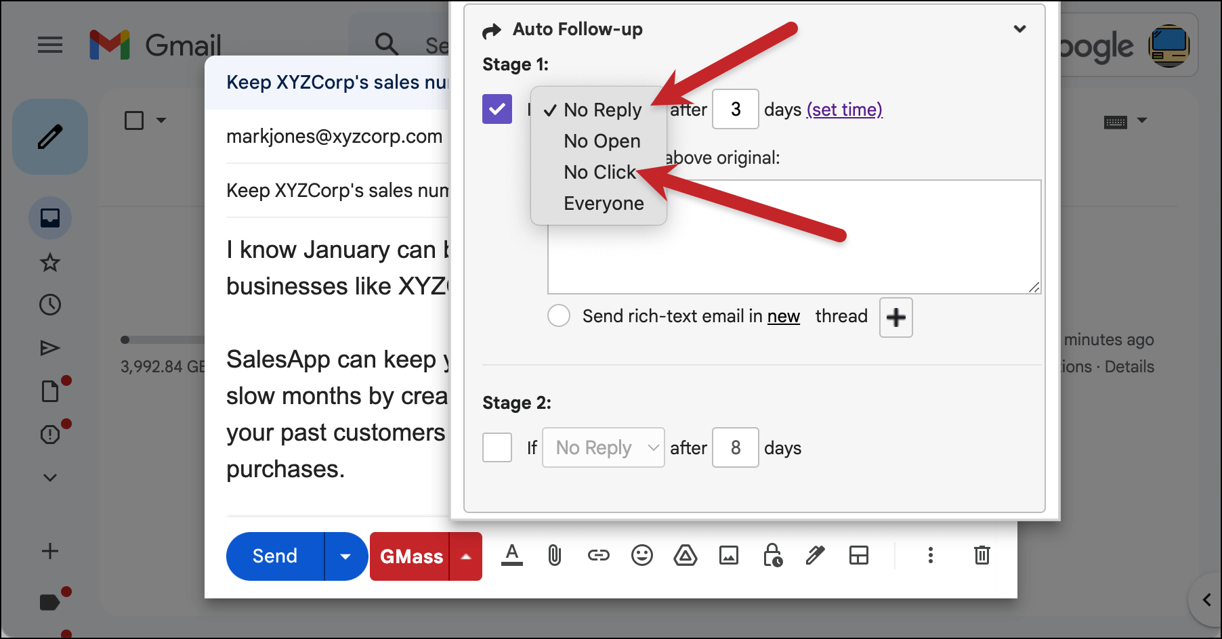The image size is (1222, 639).
Task: Click the email body text 'SalesApp can keep'
Action: (x=331, y=359)
